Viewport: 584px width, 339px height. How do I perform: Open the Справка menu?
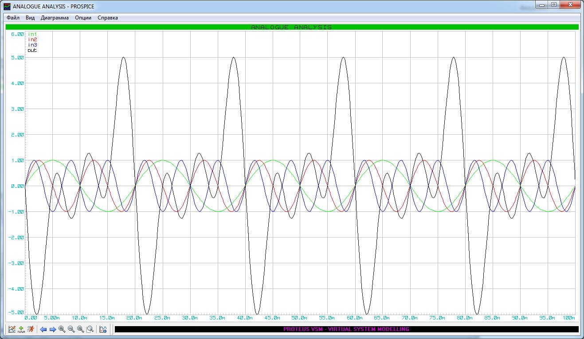108,18
